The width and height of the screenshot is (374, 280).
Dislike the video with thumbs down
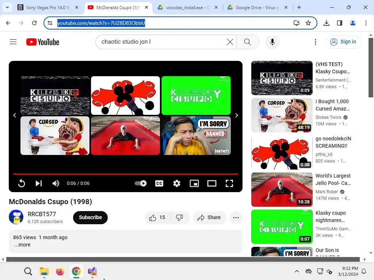[180, 217]
